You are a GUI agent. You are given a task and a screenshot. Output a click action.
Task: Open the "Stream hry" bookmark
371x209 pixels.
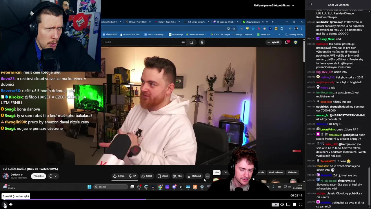point(263,35)
